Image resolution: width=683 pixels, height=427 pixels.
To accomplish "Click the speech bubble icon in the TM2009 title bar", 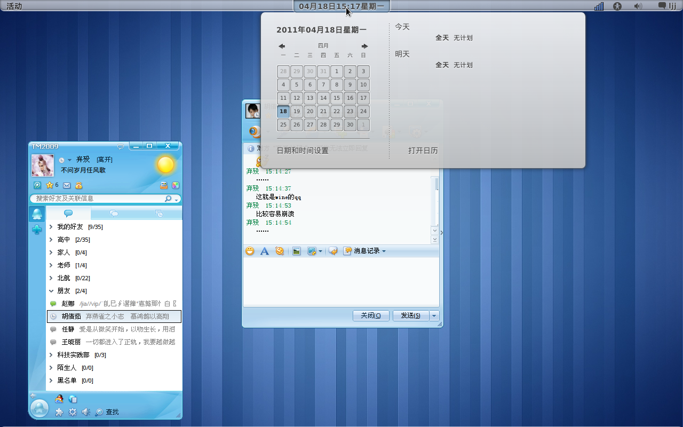I will 121,146.
